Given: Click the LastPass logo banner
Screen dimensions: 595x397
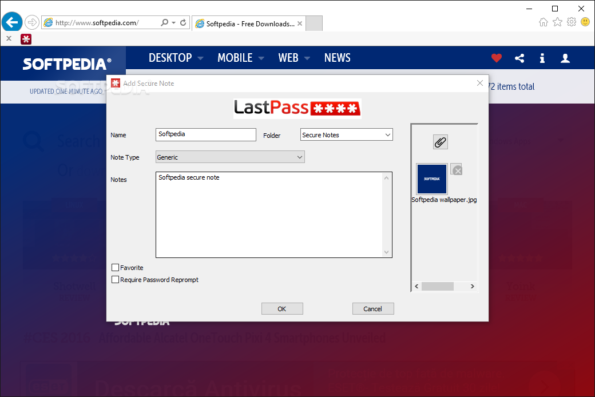Looking at the screenshot, I should 297,108.
